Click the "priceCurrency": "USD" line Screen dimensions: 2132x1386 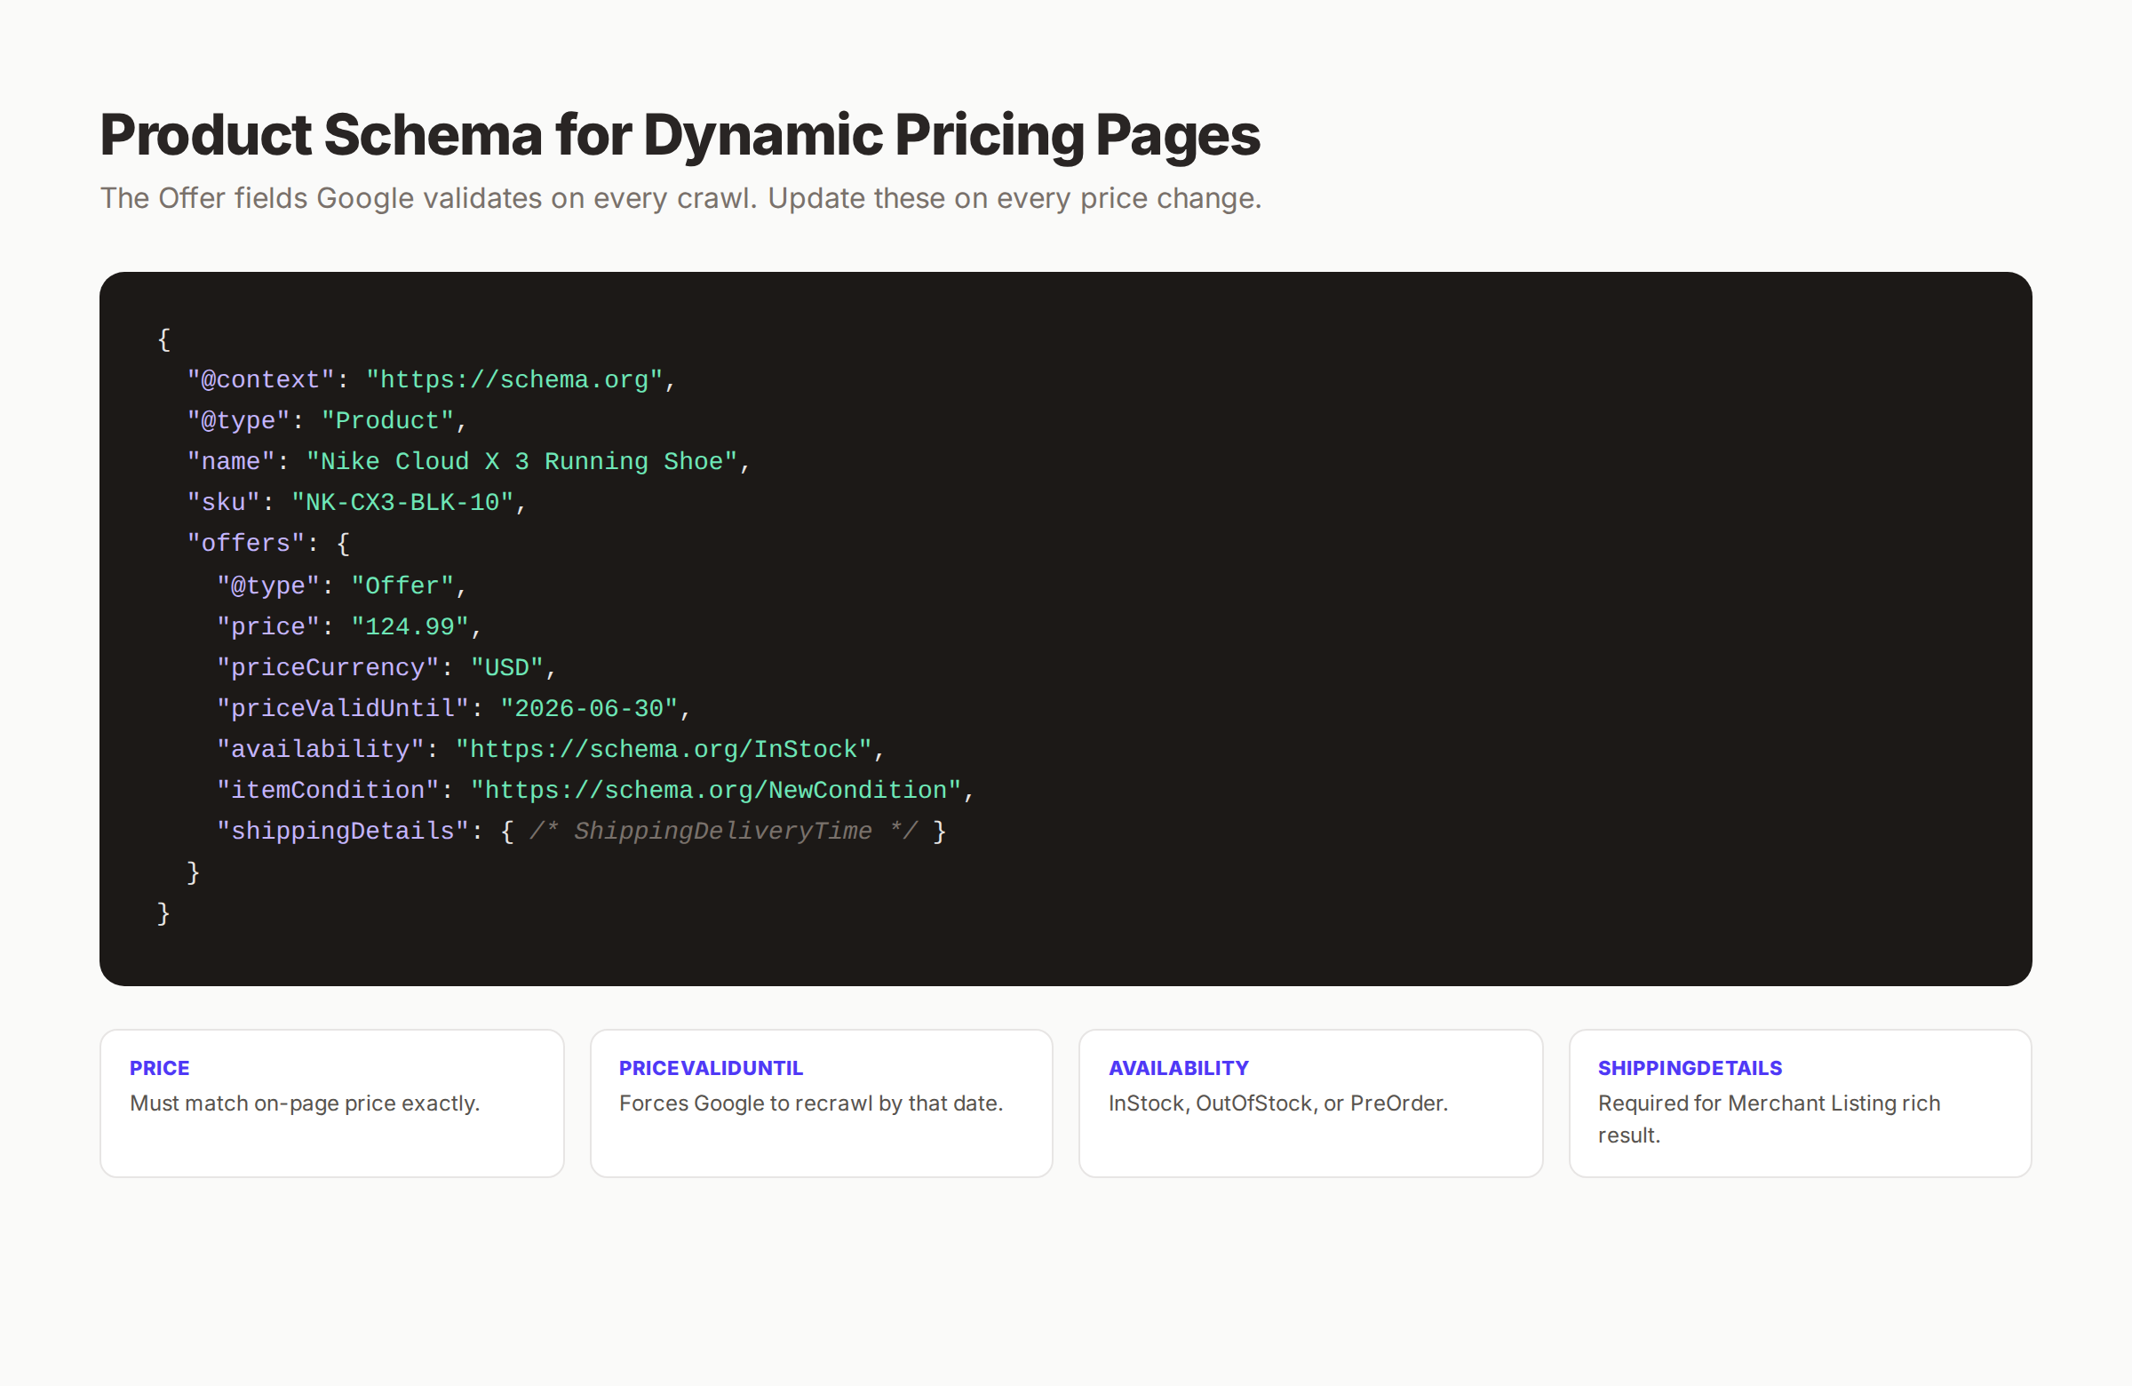click(x=386, y=668)
